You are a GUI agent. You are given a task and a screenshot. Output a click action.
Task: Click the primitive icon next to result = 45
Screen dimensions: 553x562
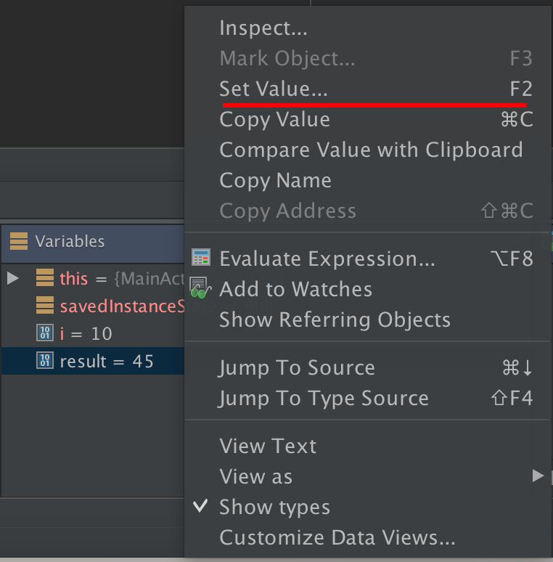click(45, 360)
